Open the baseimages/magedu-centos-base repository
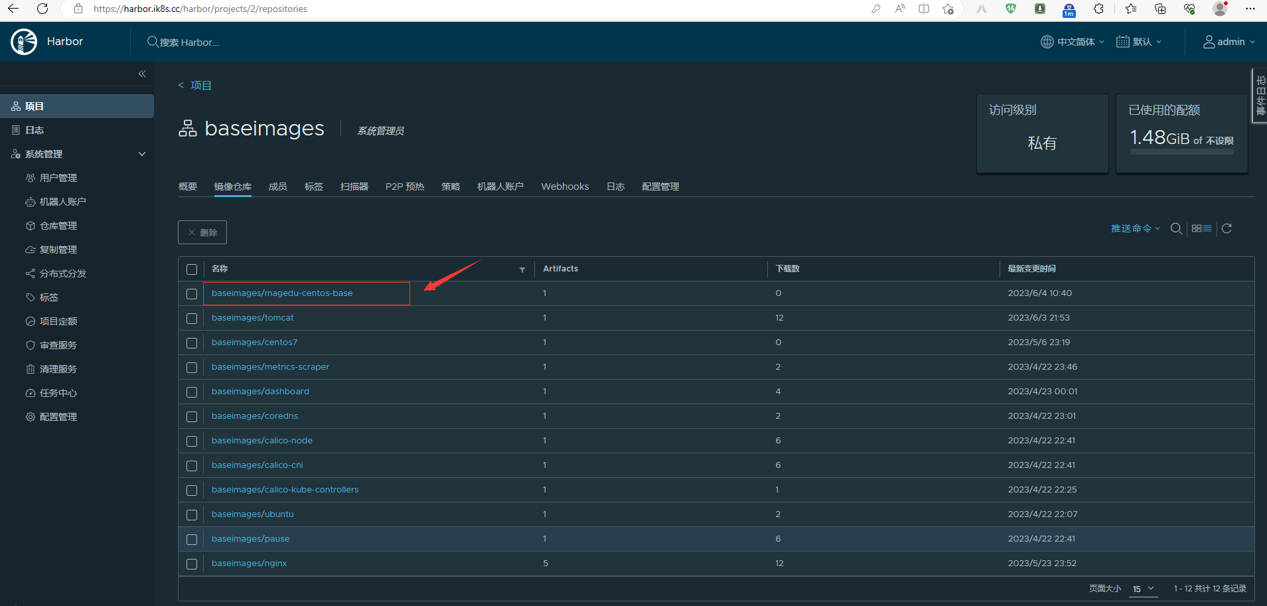 tap(281, 293)
